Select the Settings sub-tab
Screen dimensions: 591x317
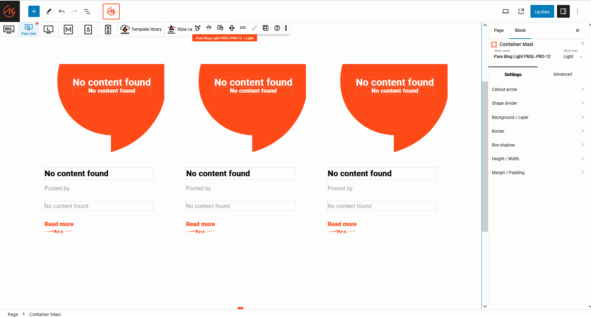pyautogui.click(x=513, y=74)
